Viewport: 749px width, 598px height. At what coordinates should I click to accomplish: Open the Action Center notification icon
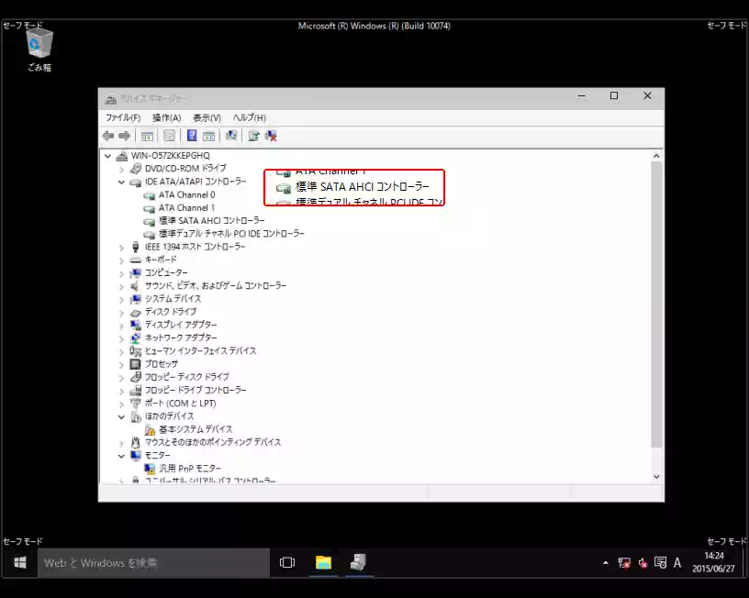pyautogui.click(x=661, y=563)
